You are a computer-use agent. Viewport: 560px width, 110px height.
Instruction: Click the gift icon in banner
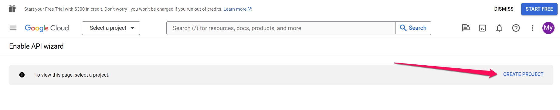(x=12, y=9)
